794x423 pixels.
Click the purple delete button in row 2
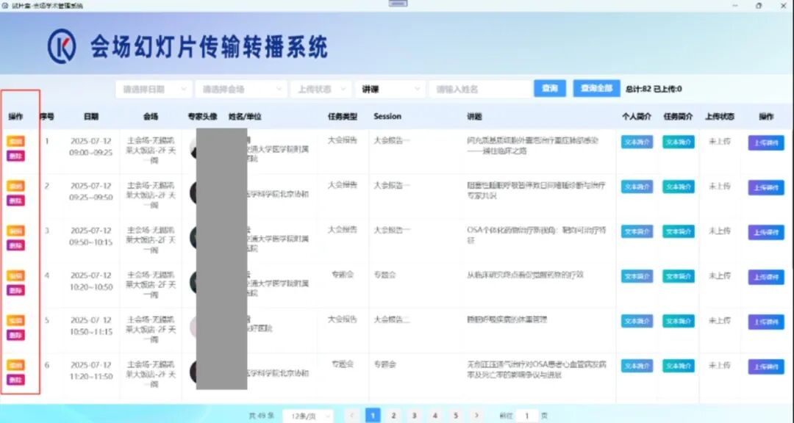coord(15,200)
